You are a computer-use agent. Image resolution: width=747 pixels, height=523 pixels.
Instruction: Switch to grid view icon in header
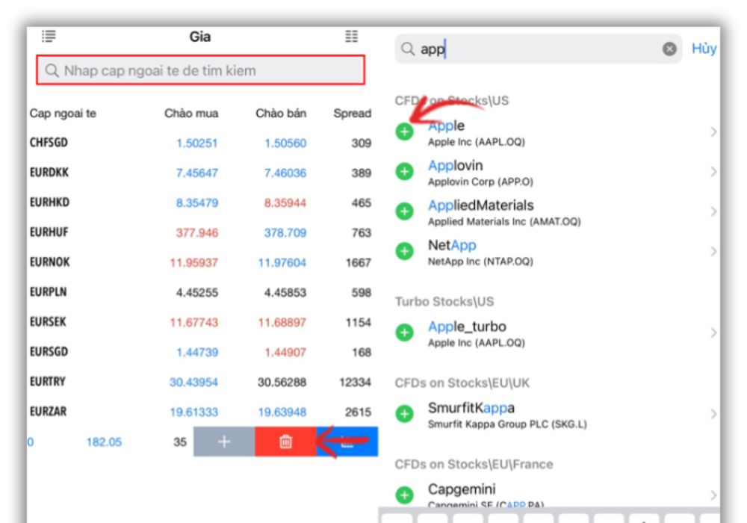352,36
